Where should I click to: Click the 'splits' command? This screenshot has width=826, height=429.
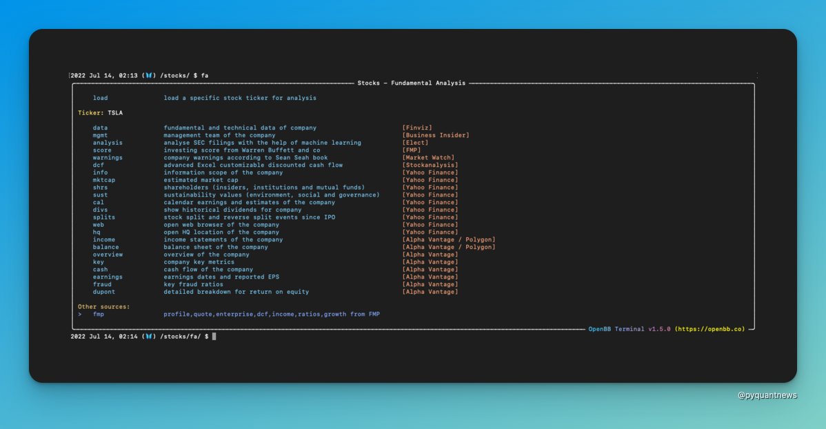[104, 217]
